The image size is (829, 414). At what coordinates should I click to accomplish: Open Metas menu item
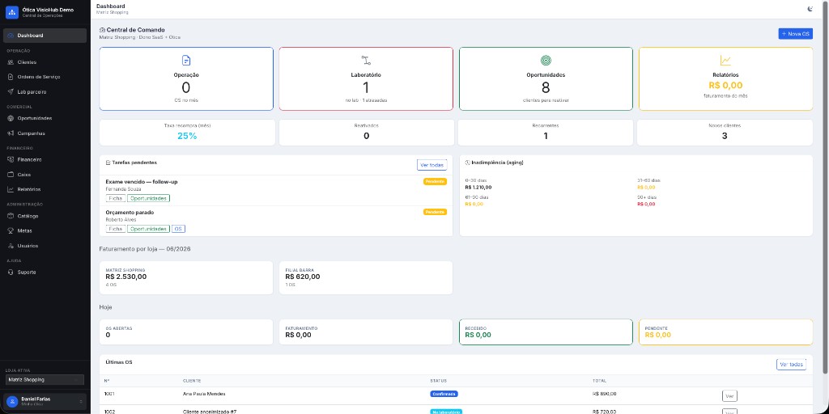(x=45, y=230)
